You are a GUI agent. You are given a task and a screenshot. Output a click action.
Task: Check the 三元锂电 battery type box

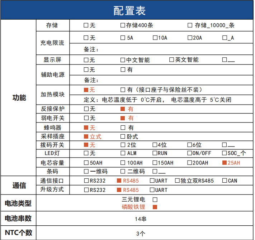(x=155, y=199)
